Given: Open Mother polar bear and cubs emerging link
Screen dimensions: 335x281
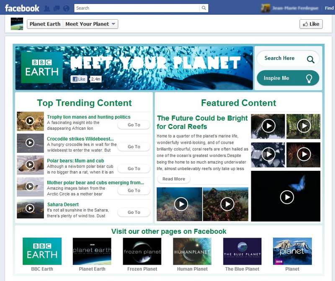Looking at the screenshot, I should pyautogui.click(x=95, y=182).
